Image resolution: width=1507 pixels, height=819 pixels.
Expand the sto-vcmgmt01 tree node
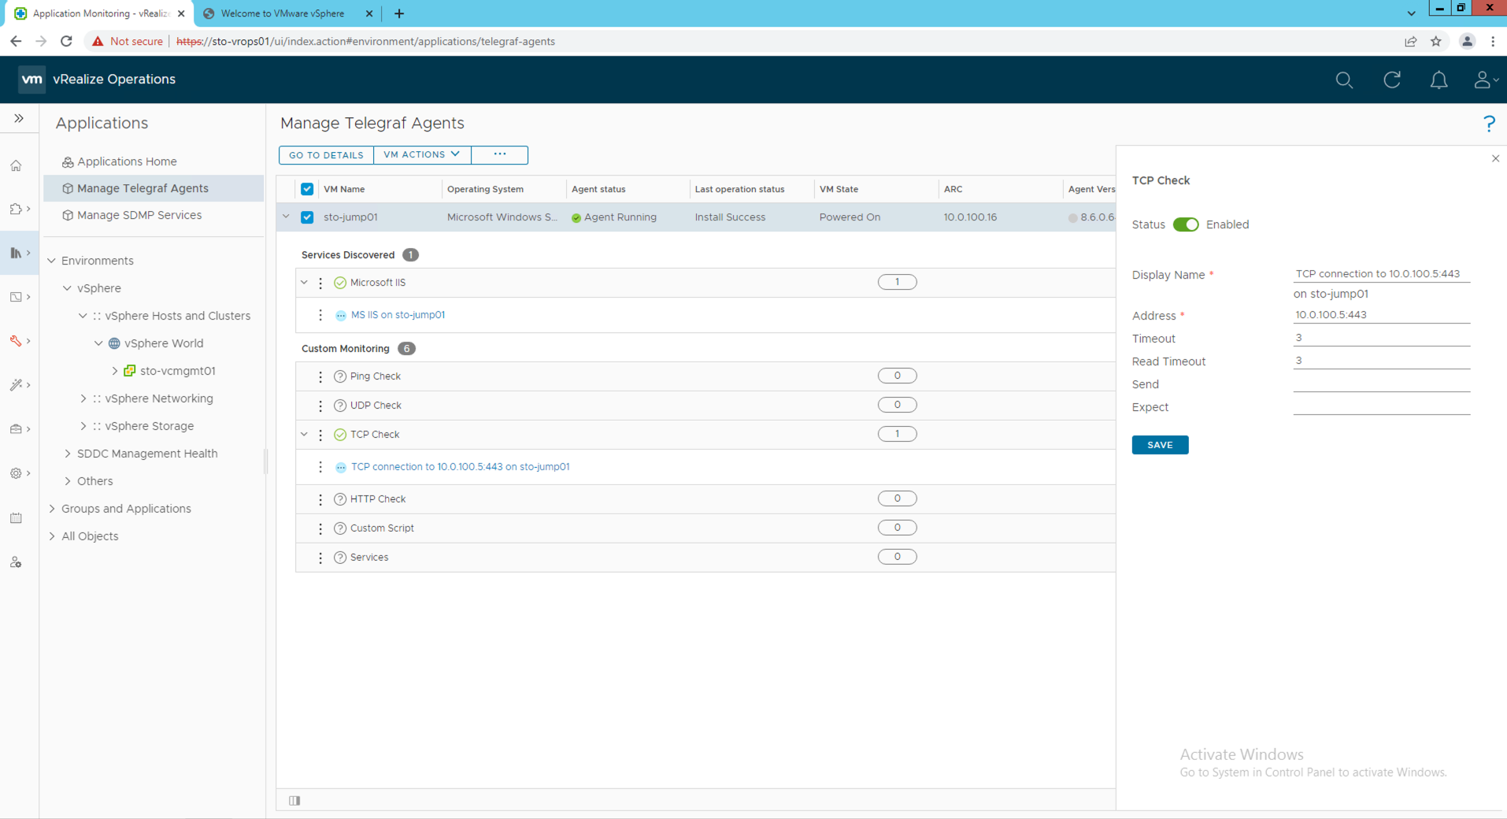(115, 370)
